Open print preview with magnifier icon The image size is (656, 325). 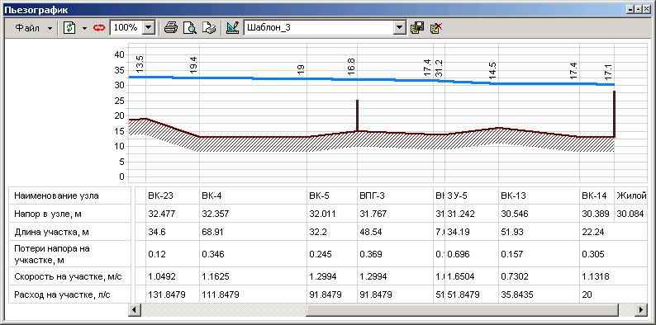point(190,28)
